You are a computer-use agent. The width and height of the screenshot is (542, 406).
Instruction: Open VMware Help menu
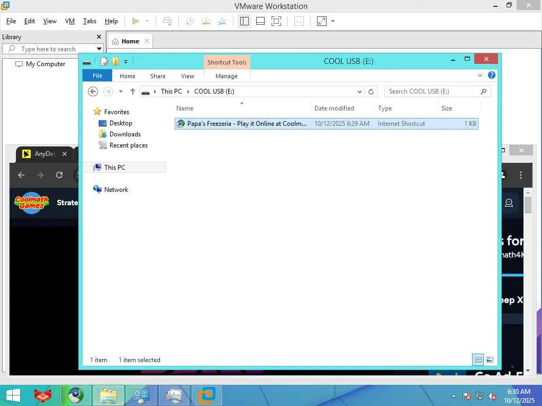111,21
